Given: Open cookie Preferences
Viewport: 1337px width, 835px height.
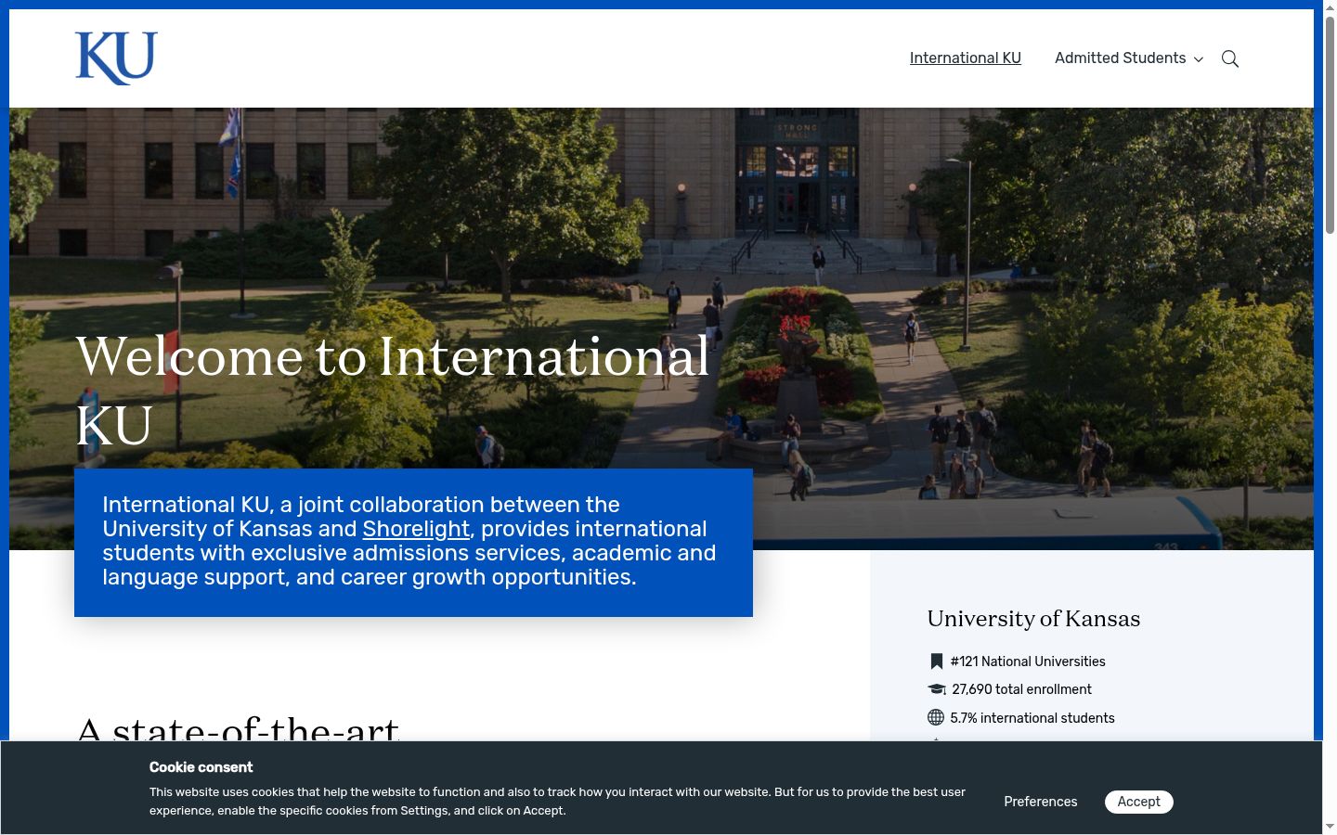Looking at the screenshot, I should coord(1041,802).
